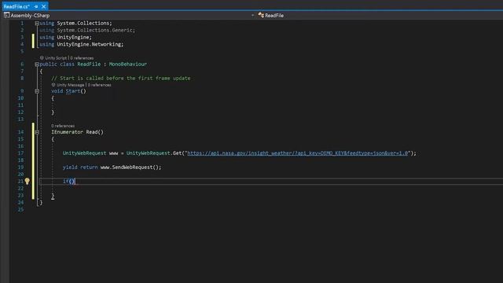This screenshot has width=503, height=283.
Task: Close the ReadFile.cs tab
Action: [44, 6]
